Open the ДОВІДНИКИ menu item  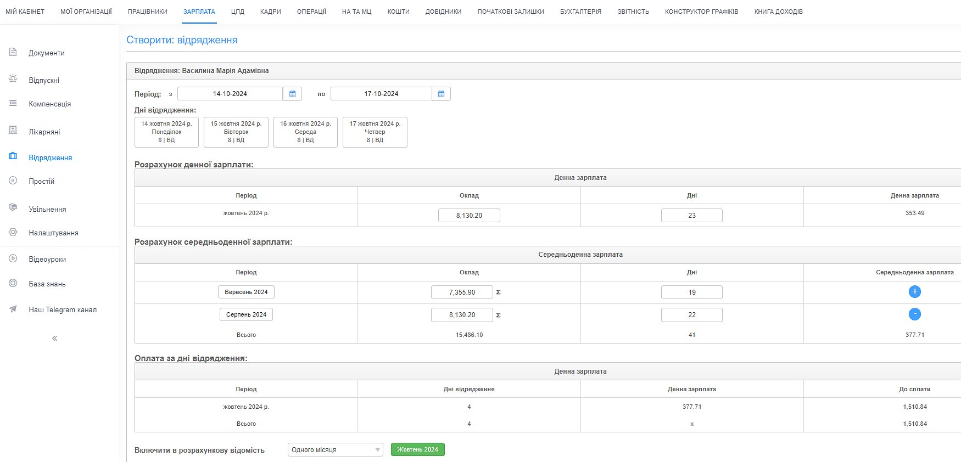pos(444,12)
